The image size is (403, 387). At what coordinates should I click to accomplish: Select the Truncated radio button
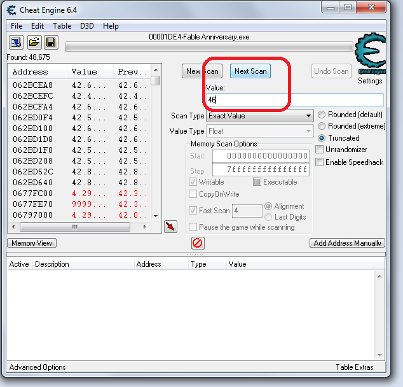tap(322, 138)
